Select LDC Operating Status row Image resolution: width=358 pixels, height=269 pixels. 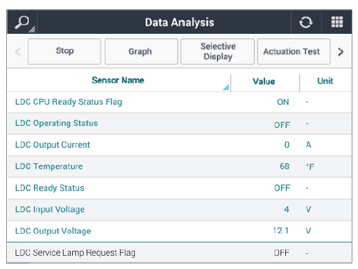point(179,124)
